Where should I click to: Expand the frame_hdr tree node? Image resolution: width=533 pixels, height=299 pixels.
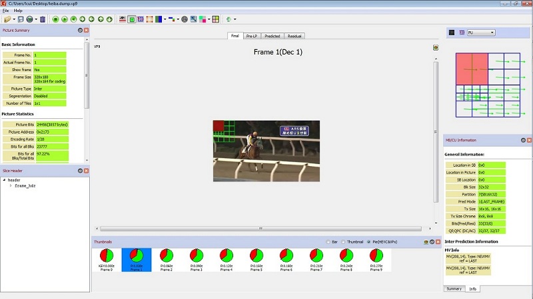(10, 185)
